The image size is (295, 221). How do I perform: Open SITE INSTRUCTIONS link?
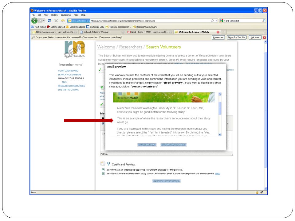tap(68, 90)
